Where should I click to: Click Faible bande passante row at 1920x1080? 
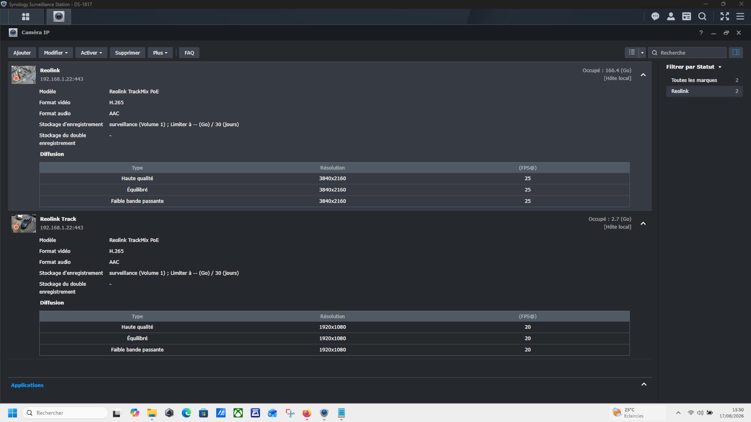click(x=334, y=350)
